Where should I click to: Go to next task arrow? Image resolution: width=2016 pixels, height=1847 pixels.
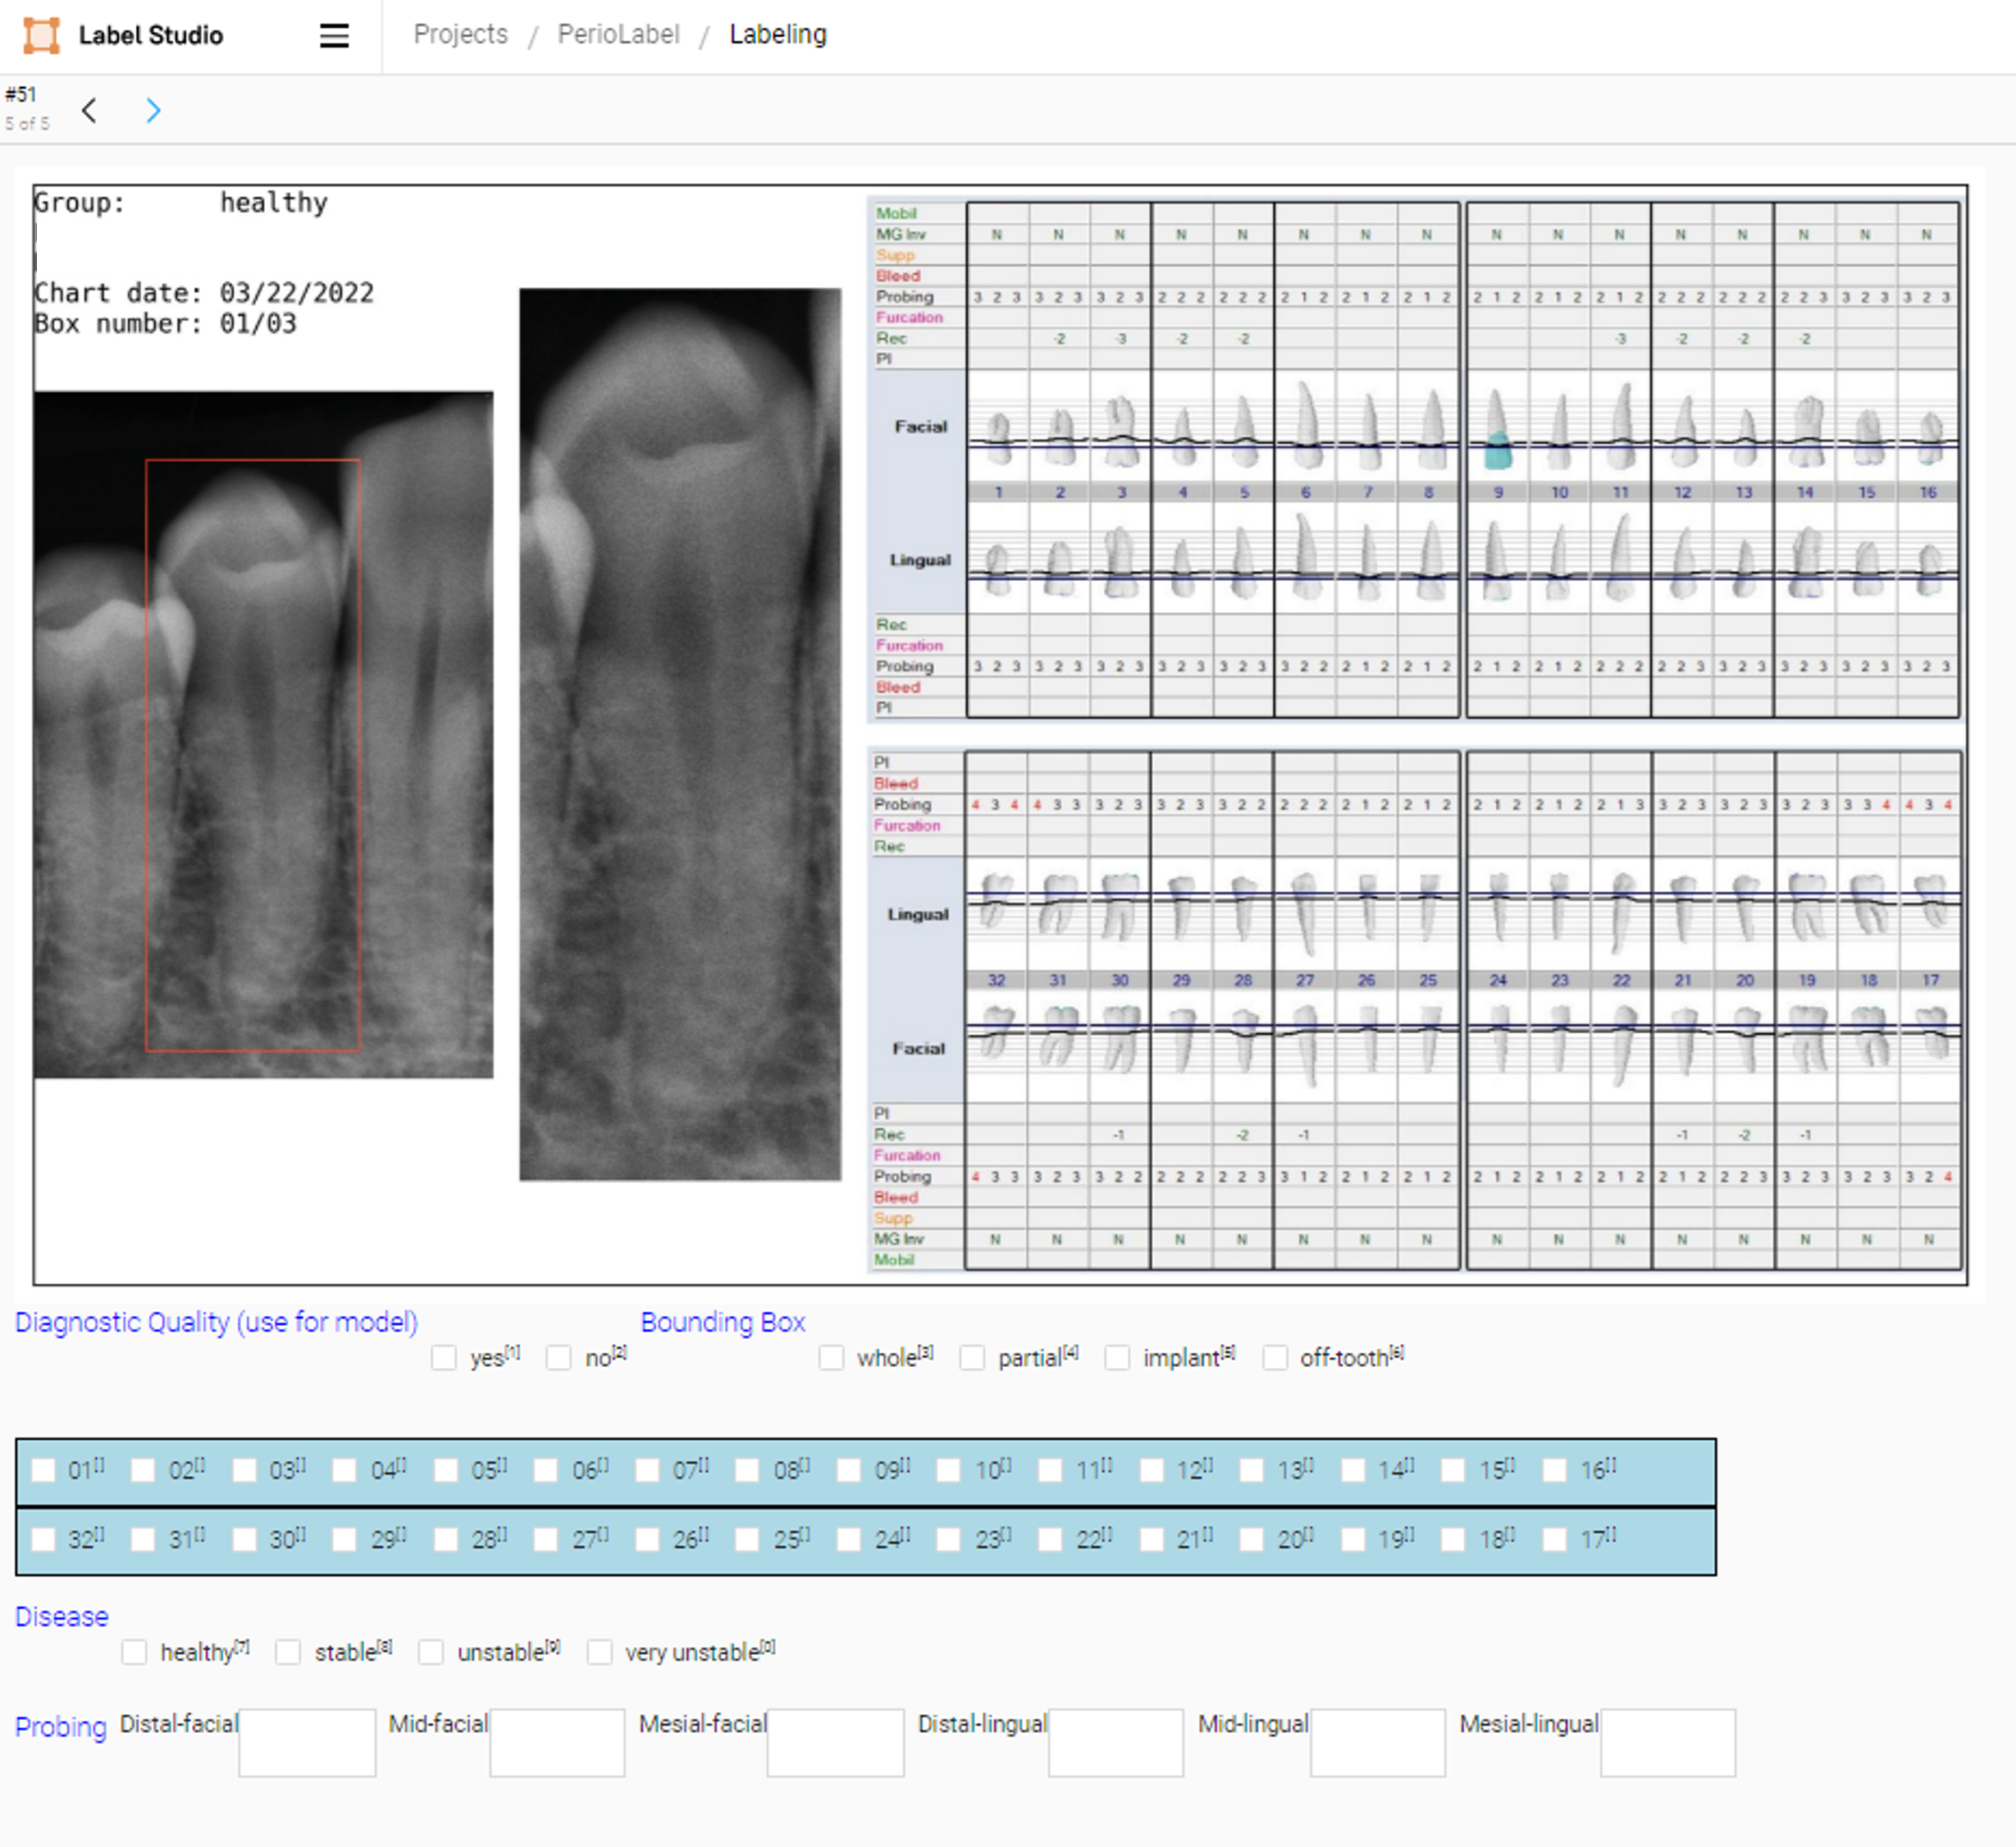click(x=153, y=110)
